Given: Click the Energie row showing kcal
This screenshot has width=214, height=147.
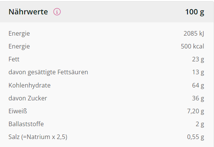Looking at the screenshot, I should click(x=106, y=46).
